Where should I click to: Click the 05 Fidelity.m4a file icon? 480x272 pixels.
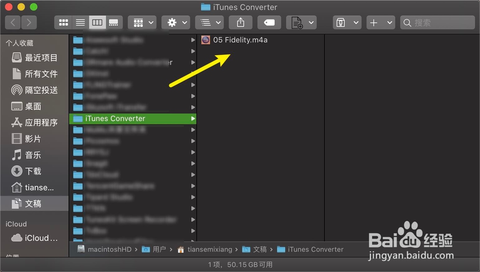(206, 40)
